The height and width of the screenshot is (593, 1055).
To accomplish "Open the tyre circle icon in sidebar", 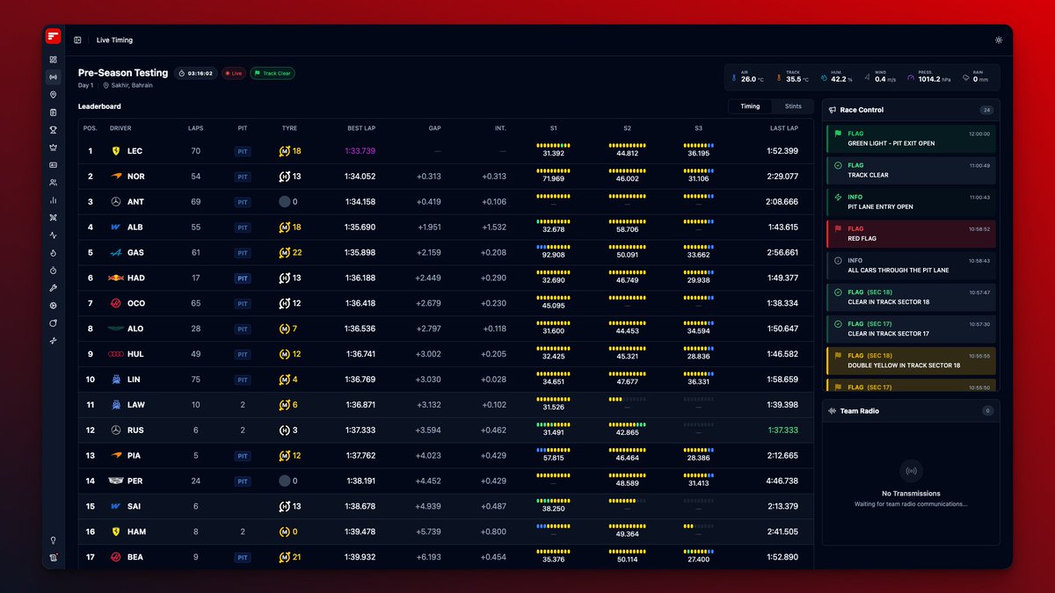I will [54, 323].
